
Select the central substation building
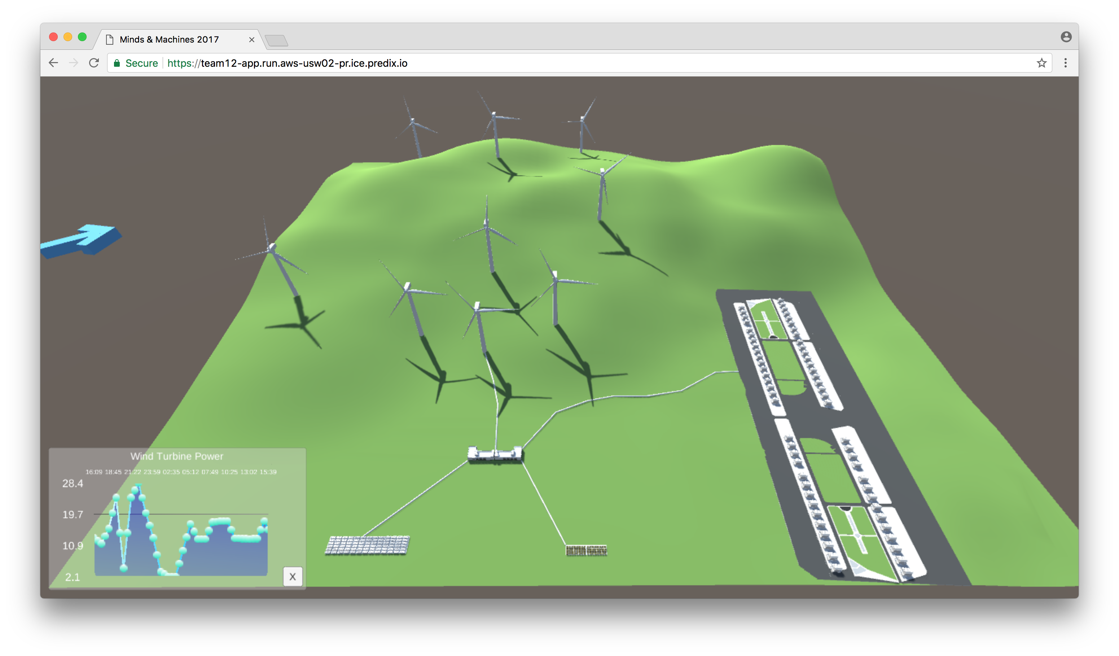coord(495,454)
